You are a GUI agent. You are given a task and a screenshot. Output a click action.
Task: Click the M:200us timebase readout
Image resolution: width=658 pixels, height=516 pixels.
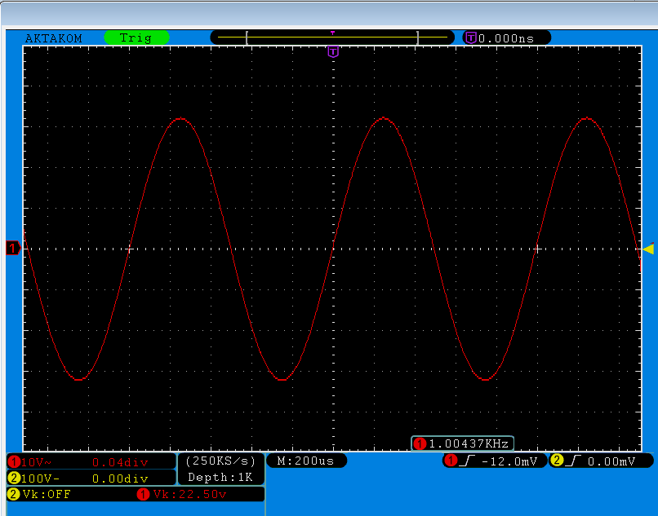[306, 461]
